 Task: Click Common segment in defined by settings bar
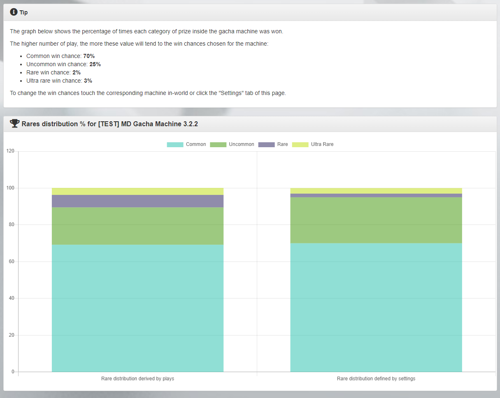click(x=376, y=308)
